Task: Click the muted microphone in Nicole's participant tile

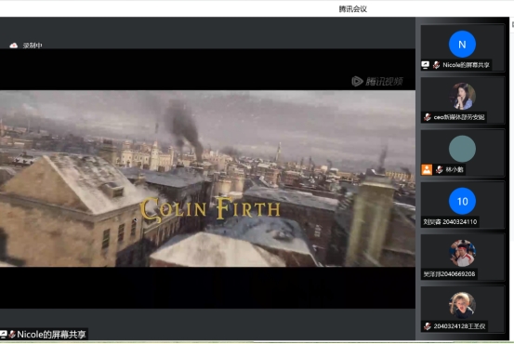Action: coord(436,65)
